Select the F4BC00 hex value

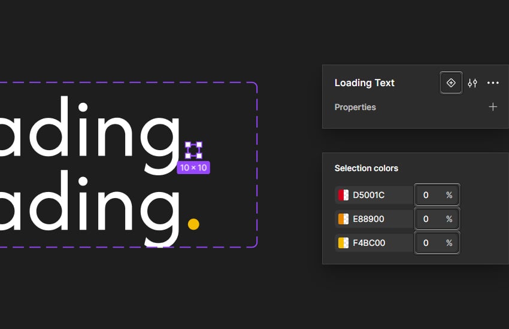369,243
